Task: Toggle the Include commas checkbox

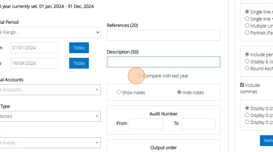Action: point(242,85)
